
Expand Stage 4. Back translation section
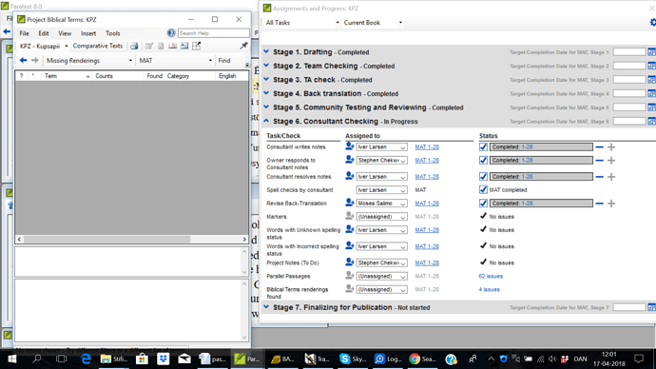(x=266, y=93)
